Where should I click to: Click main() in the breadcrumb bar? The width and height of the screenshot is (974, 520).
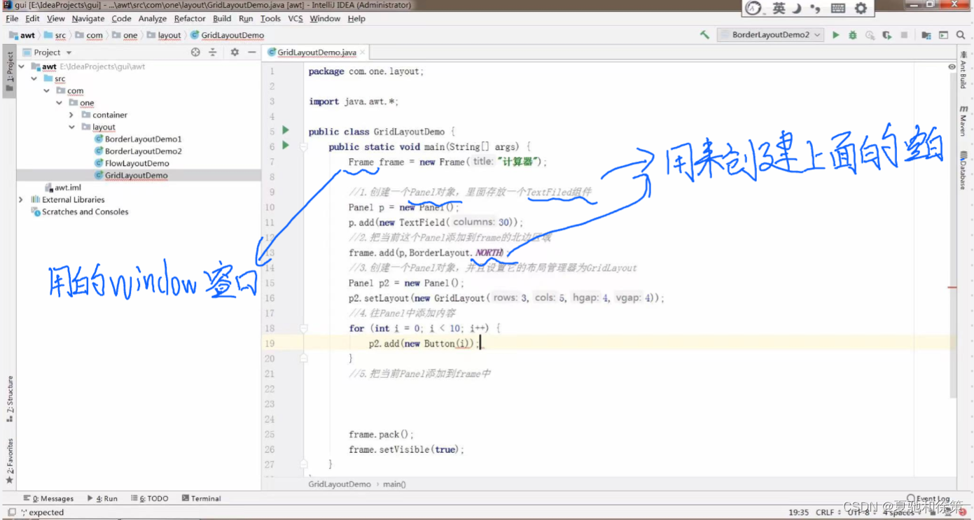pos(393,484)
